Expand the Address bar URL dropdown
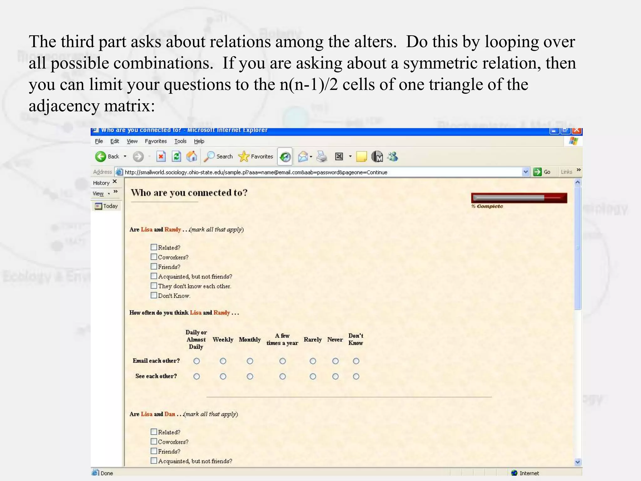The image size is (641, 481). point(526,172)
